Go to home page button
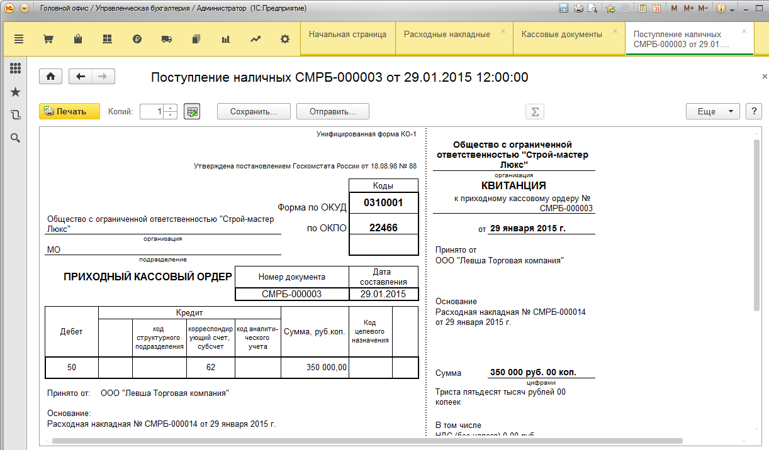This screenshot has height=450, width=769. [50, 77]
